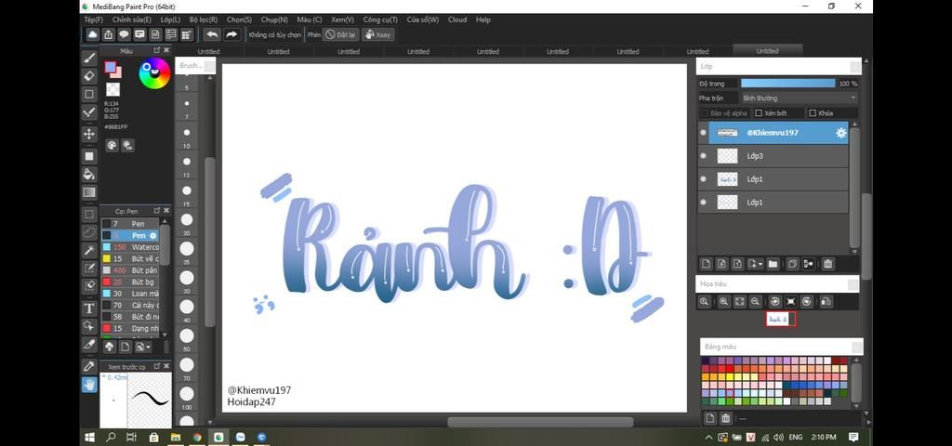This screenshot has width=952, height=446.
Task: Select the Loan màu brush
Action: pyautogui.click(x=130, y=293)
